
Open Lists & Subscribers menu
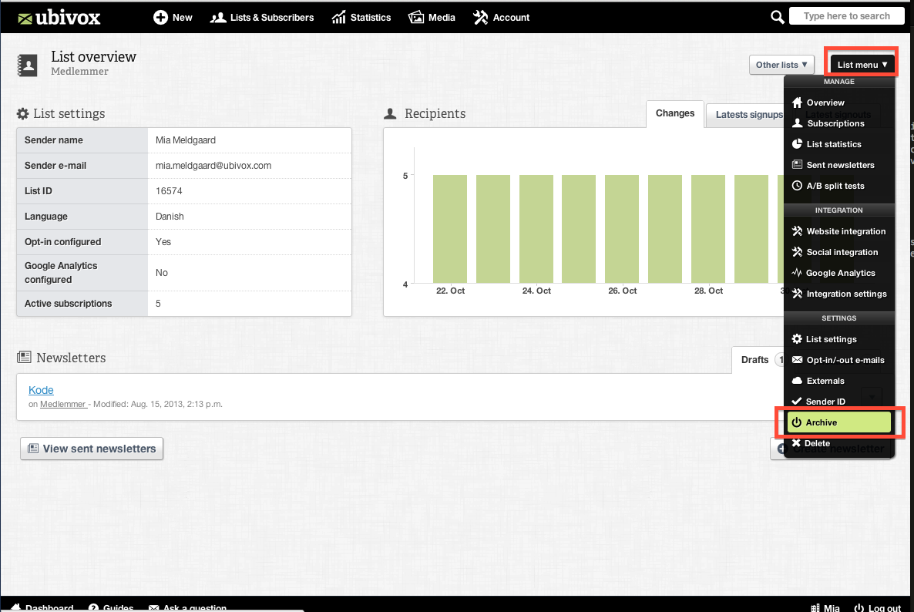262,18
